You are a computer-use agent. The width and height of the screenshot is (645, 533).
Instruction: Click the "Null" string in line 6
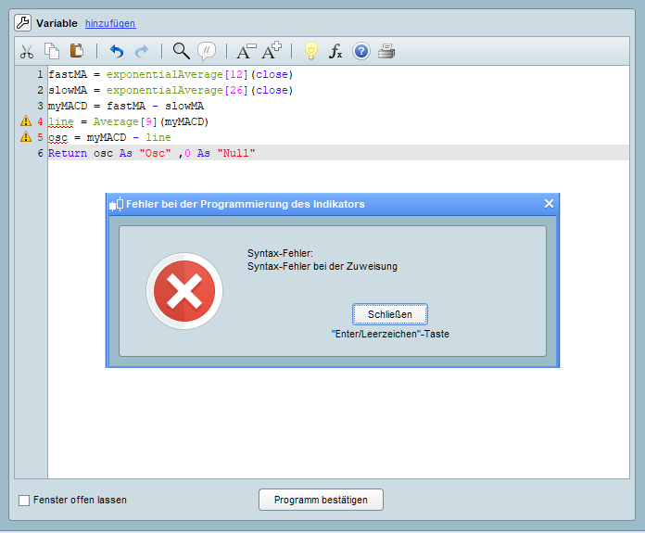click(236, 153)
